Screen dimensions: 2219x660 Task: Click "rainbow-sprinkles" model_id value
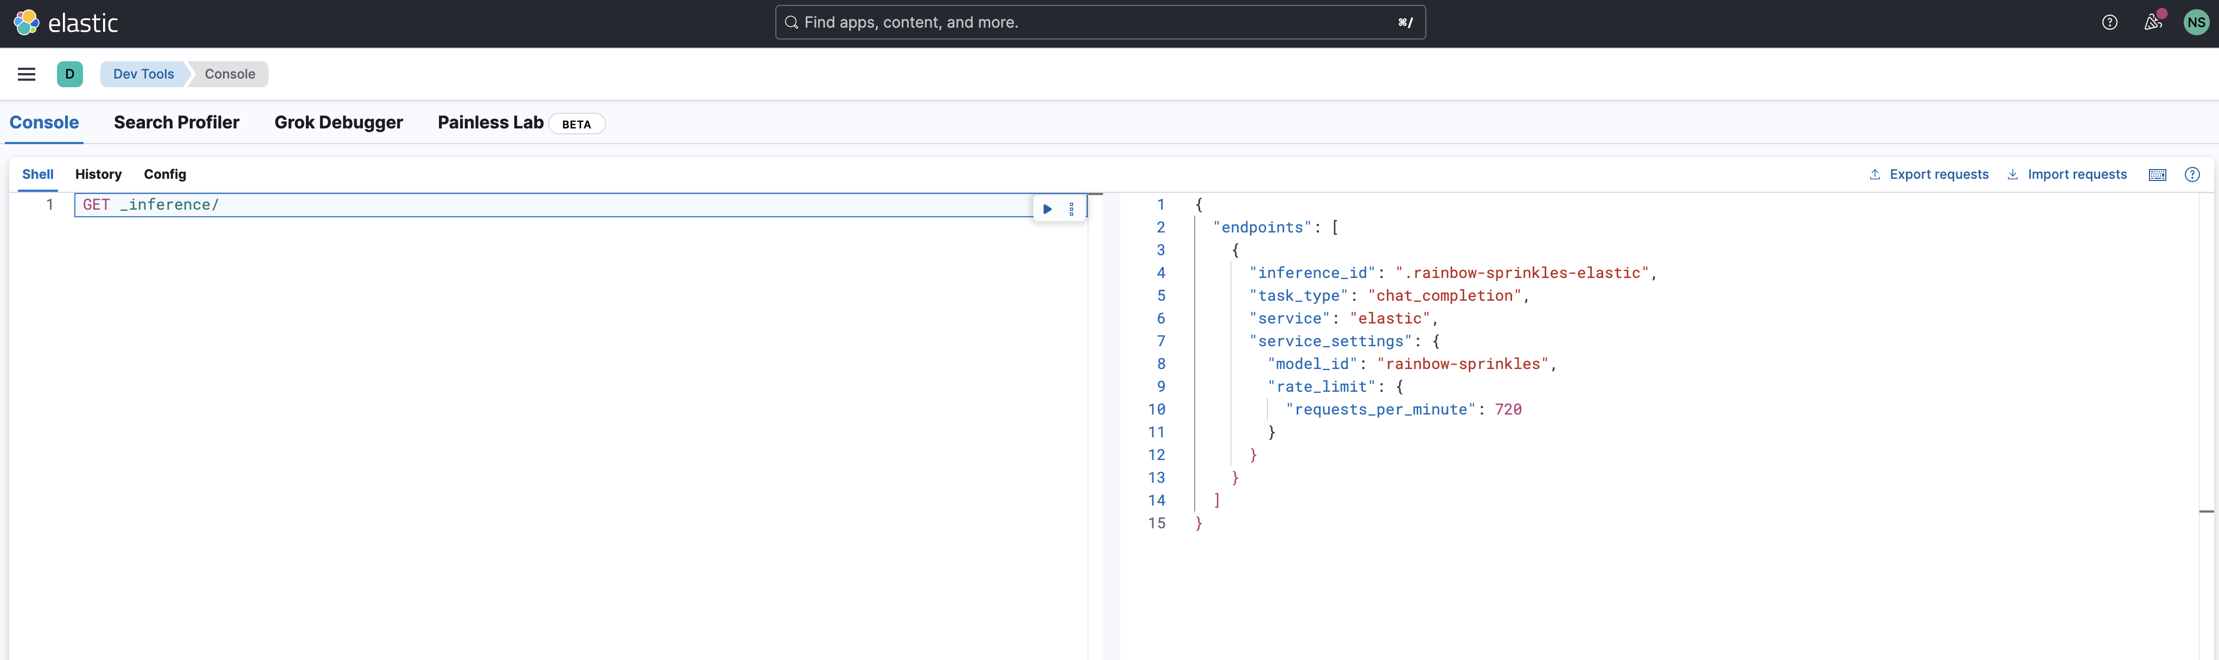[1463, 364]
